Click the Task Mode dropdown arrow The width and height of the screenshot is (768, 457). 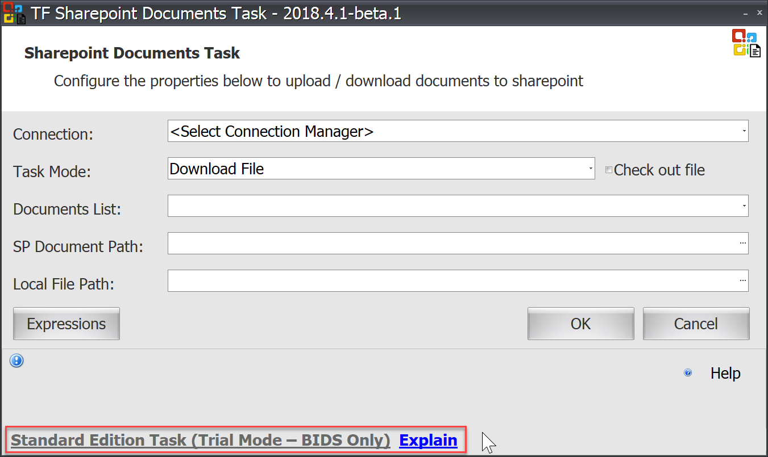click(590, 169)
